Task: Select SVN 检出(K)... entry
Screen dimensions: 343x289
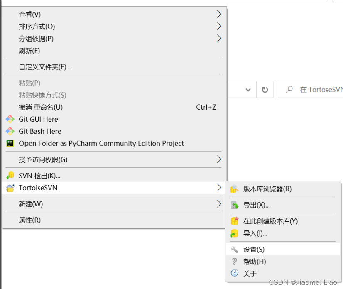Action: 114,176
